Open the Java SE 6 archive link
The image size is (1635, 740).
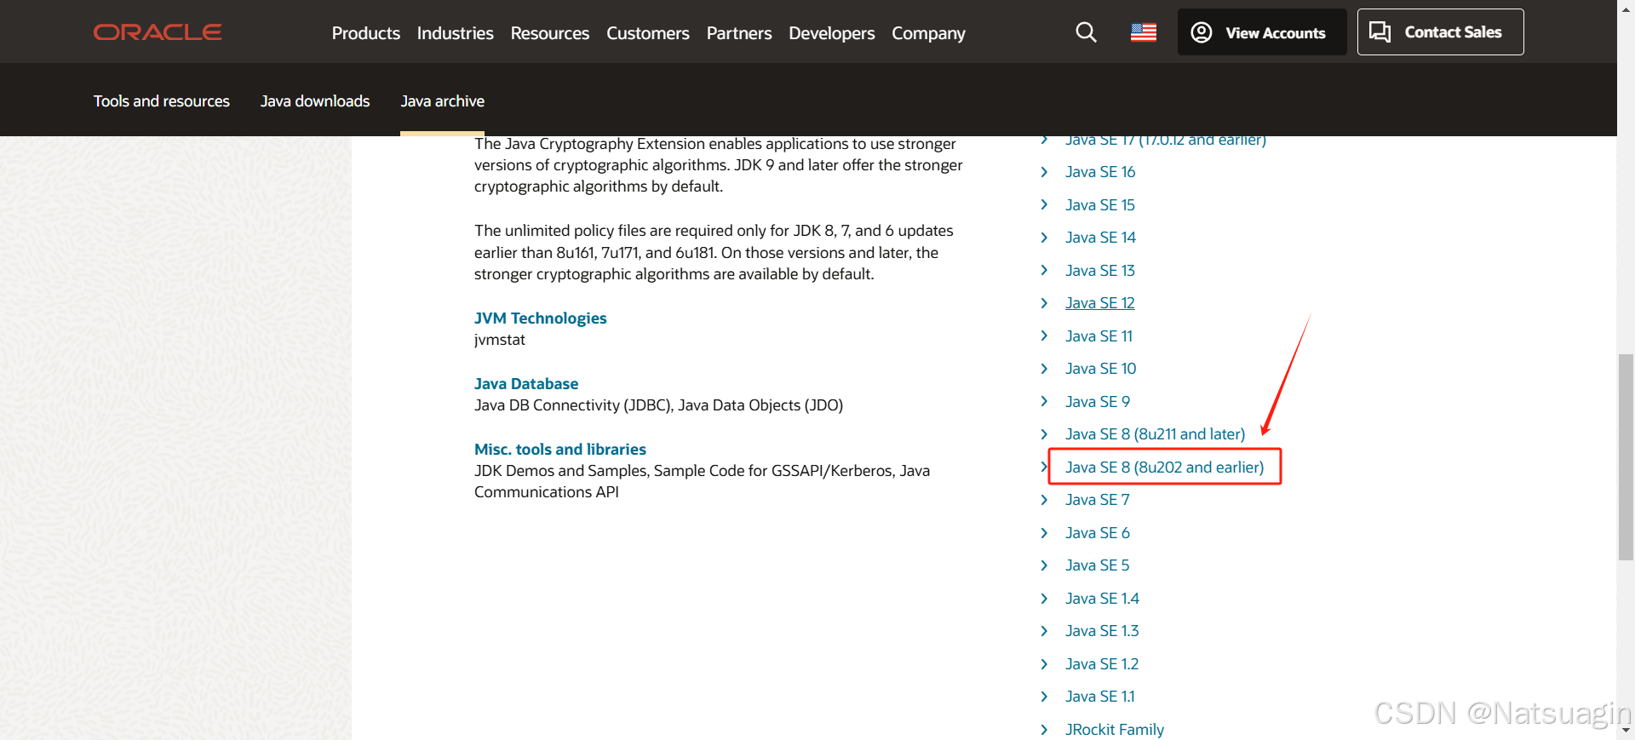pyautogui.click(x=1098, y=533)
